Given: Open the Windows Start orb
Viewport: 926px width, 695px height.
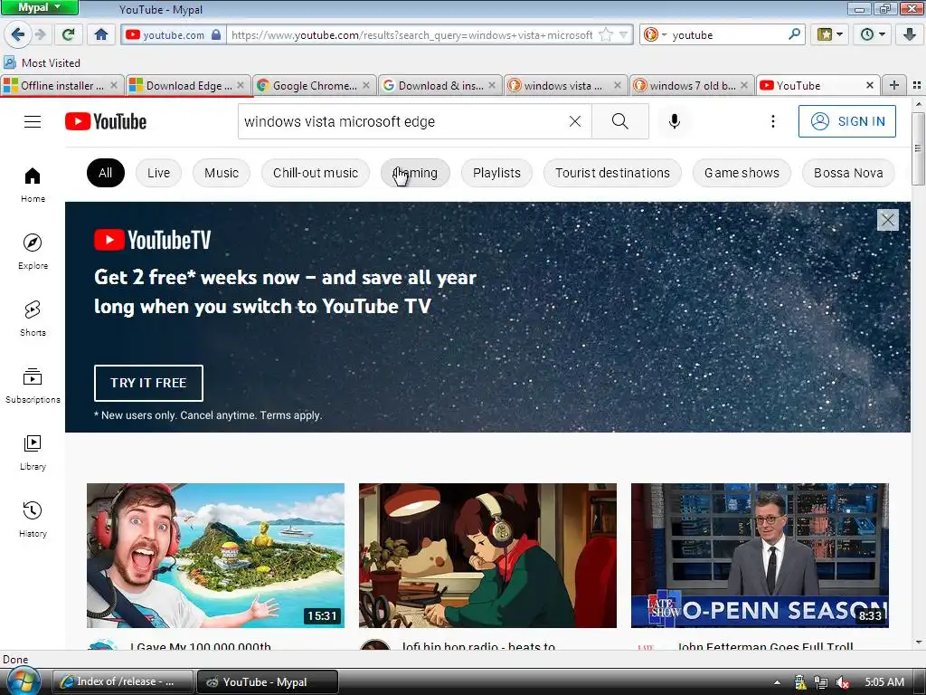Looking at the screenshot, I should [24, 681].
